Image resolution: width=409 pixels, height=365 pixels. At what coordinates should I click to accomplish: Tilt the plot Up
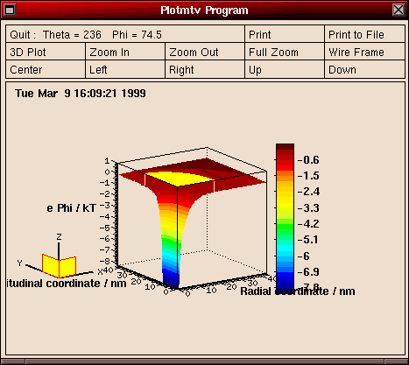coord(285,69)
